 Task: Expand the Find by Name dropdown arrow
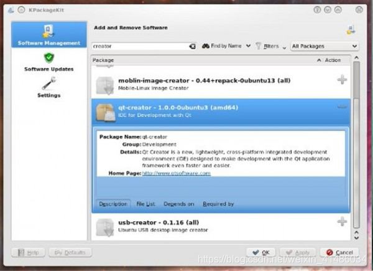click(248, 45)
